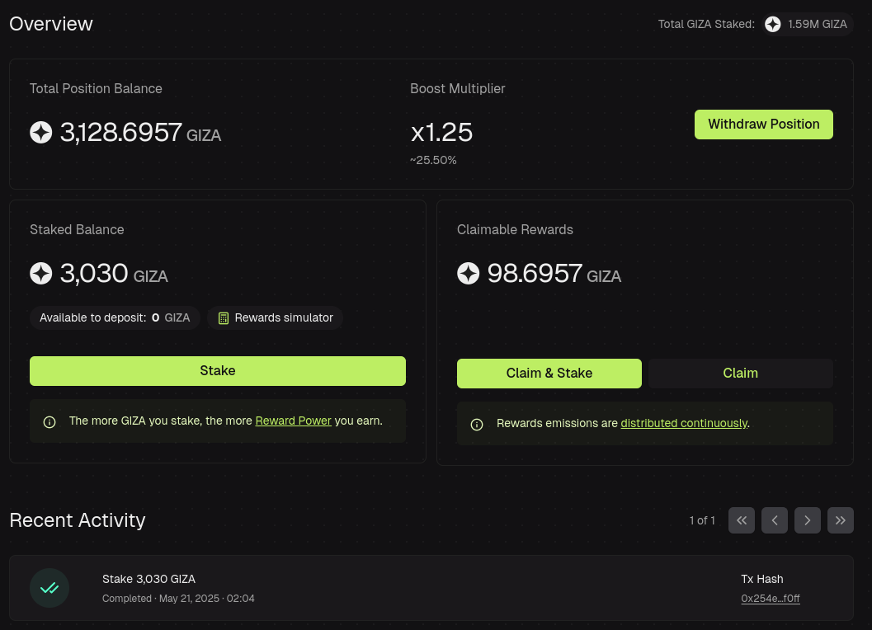The image size is (872, 630).
Task: Go to first page of Recent Activity
Action: tap(742, 520)
